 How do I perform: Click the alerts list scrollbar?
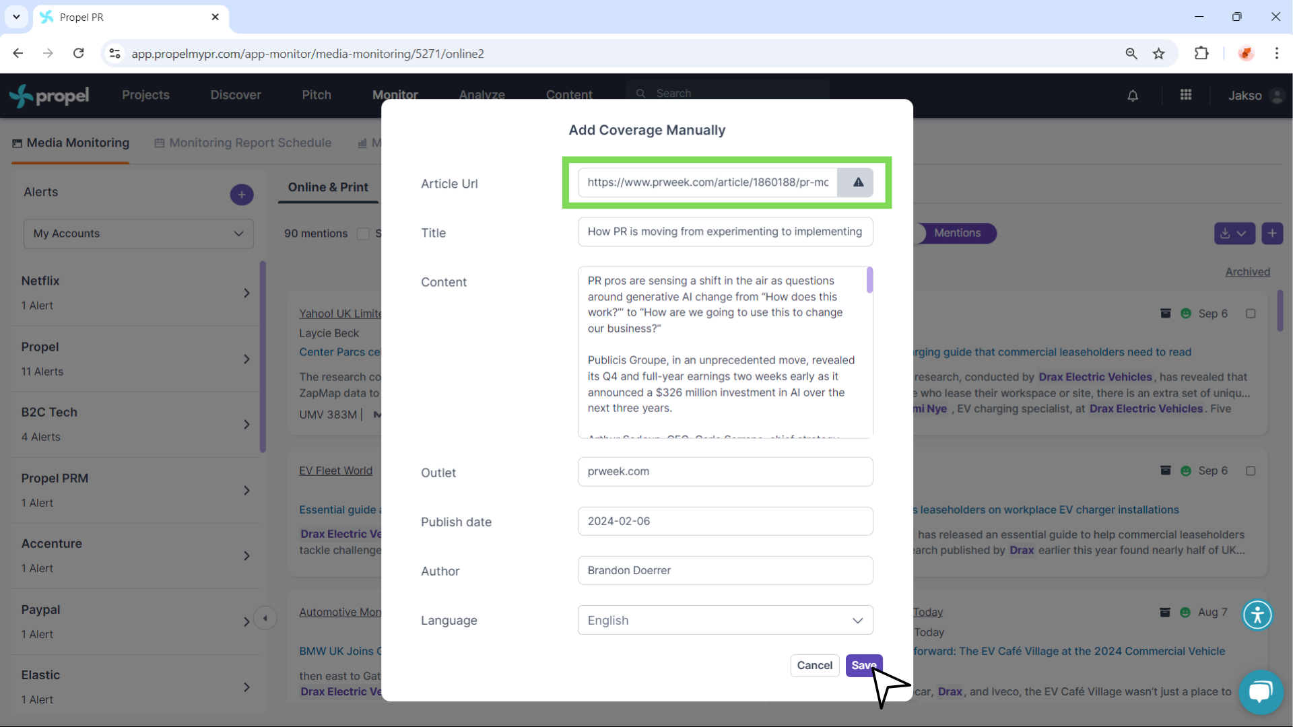pyautogui.click(x=263, y=357)
